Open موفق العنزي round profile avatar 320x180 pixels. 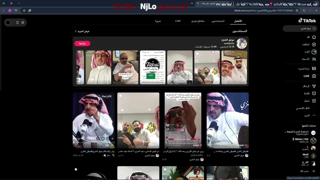point(242,43)
